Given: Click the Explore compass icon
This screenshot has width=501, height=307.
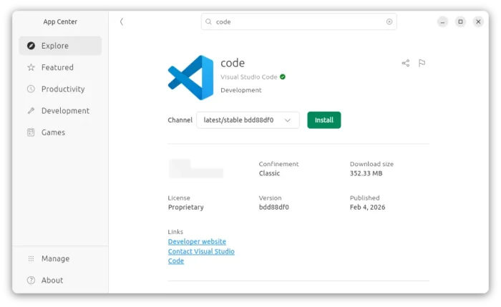Looking at the screenshot, I should coord(31,46).
